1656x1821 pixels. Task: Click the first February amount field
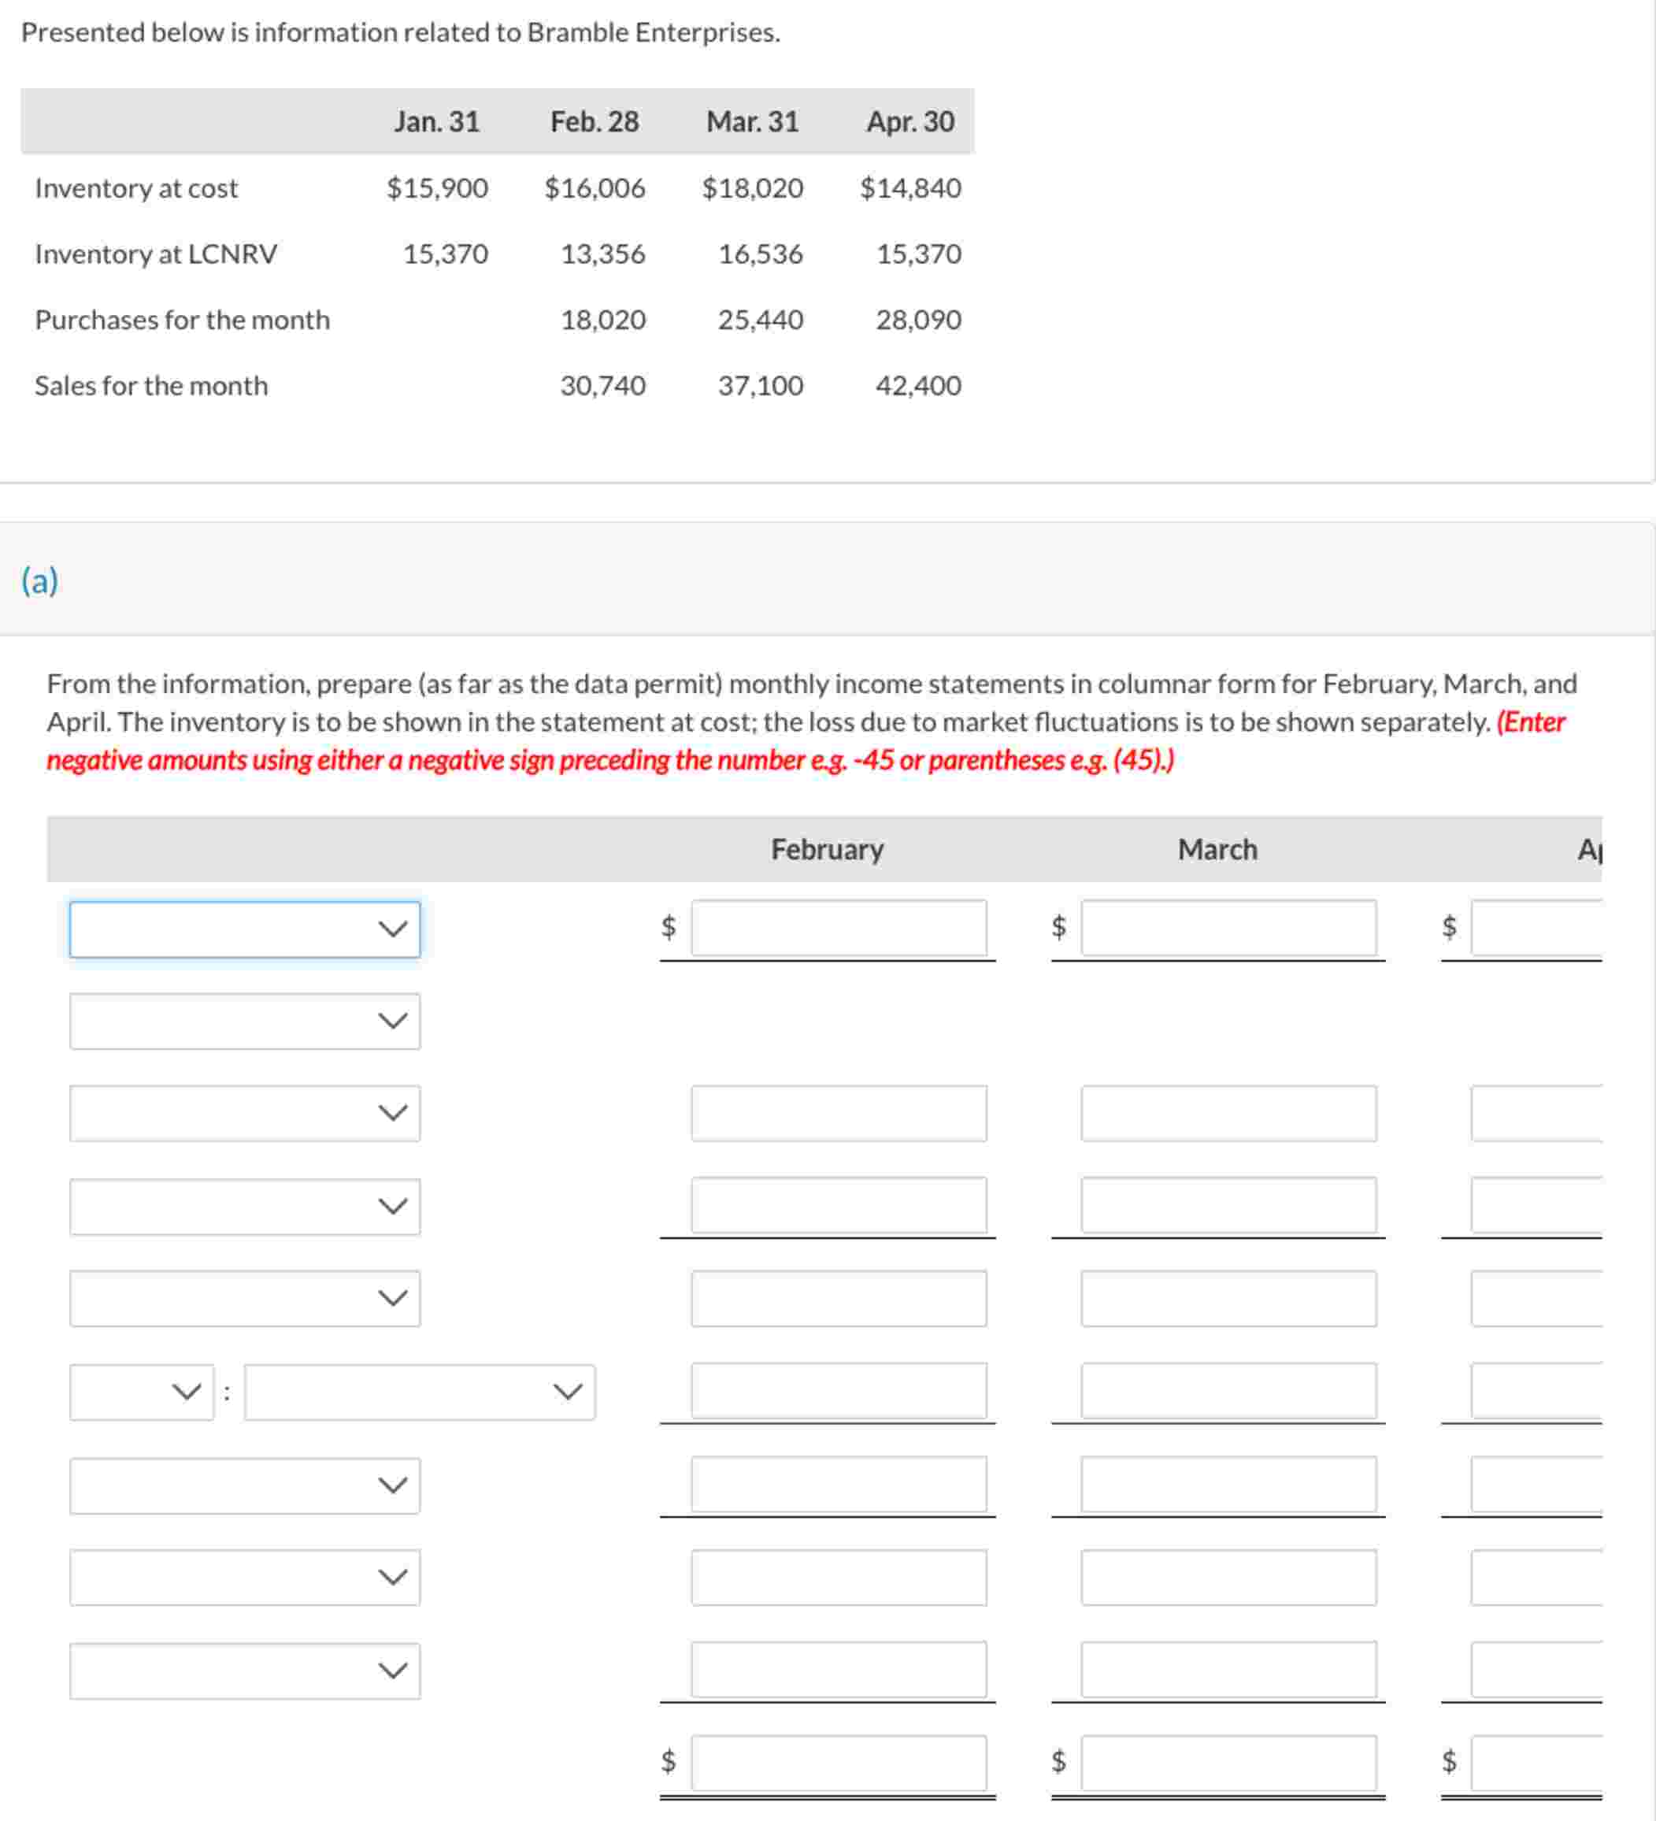[838, 927]
